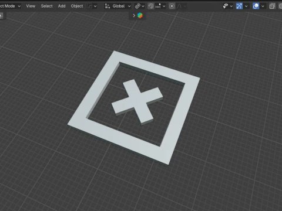Screen dimensions: 282x211
Task: Open the View menu
Action: [31, 6]
